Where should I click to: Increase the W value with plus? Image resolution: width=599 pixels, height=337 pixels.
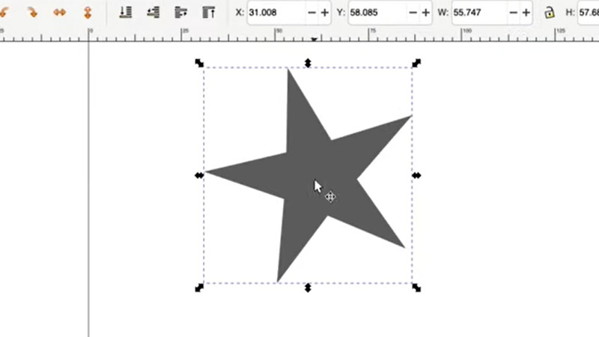coord(526,13)
